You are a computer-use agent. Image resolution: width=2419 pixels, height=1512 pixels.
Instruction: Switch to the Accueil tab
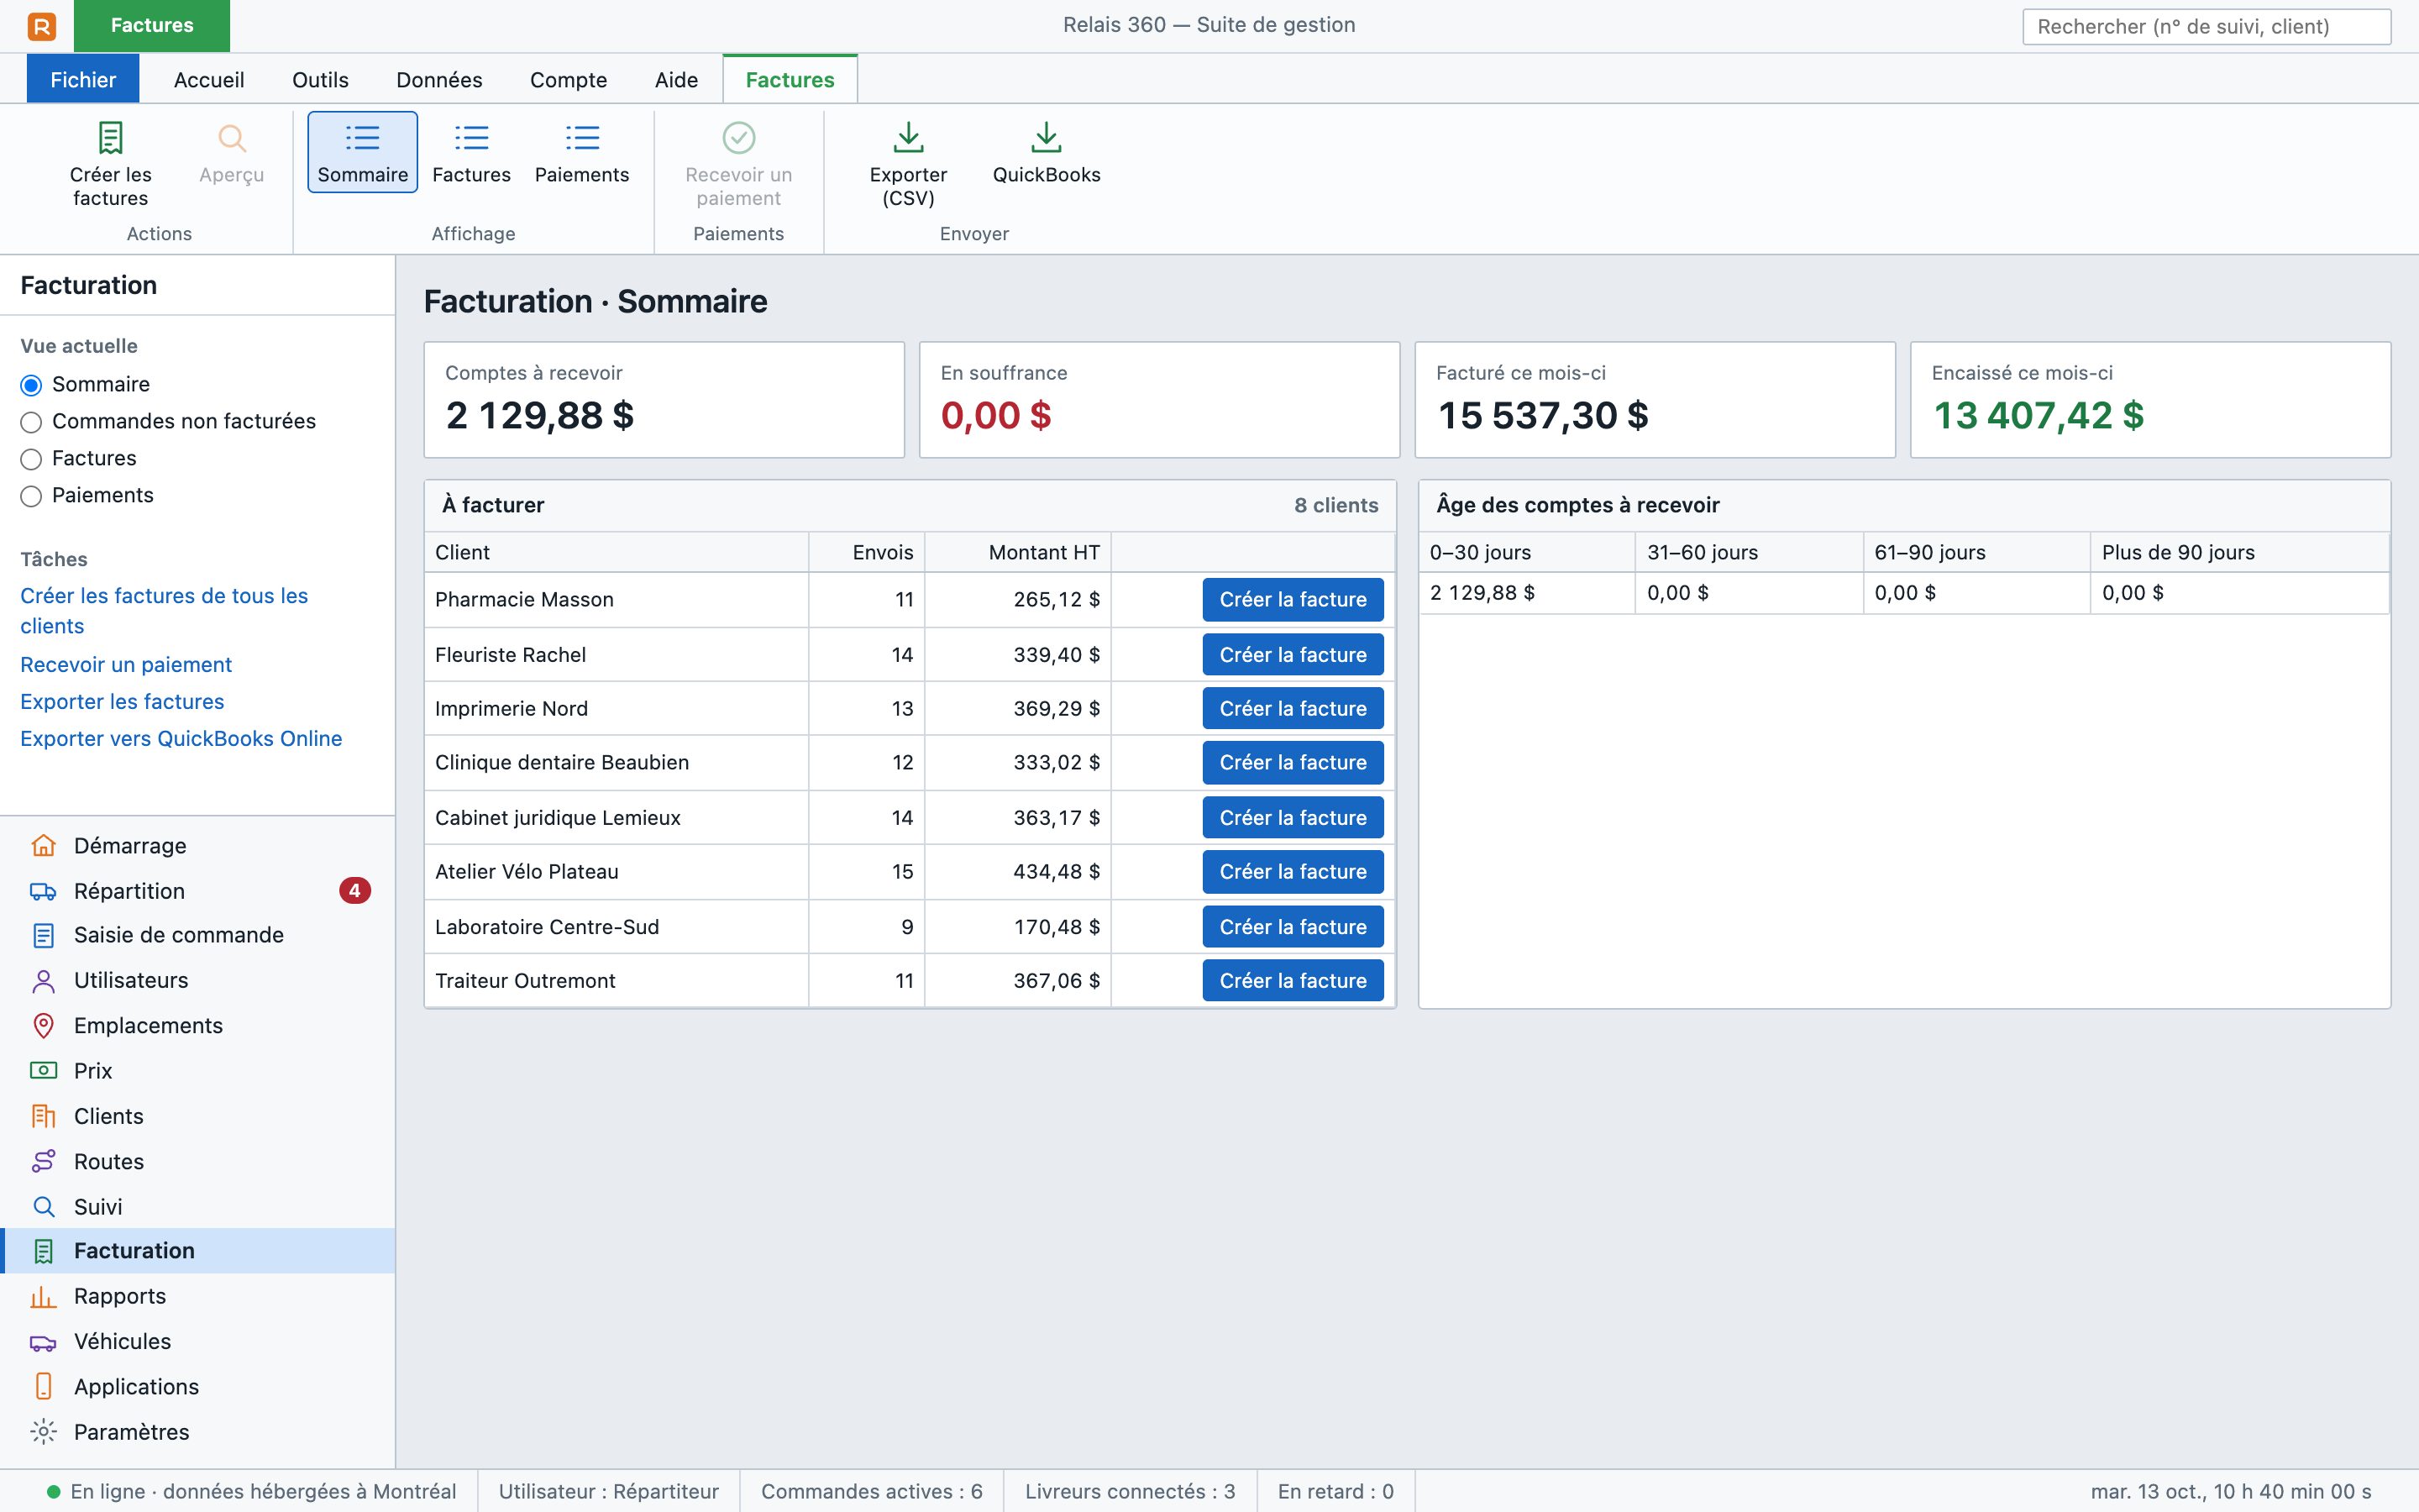[209, 80]
